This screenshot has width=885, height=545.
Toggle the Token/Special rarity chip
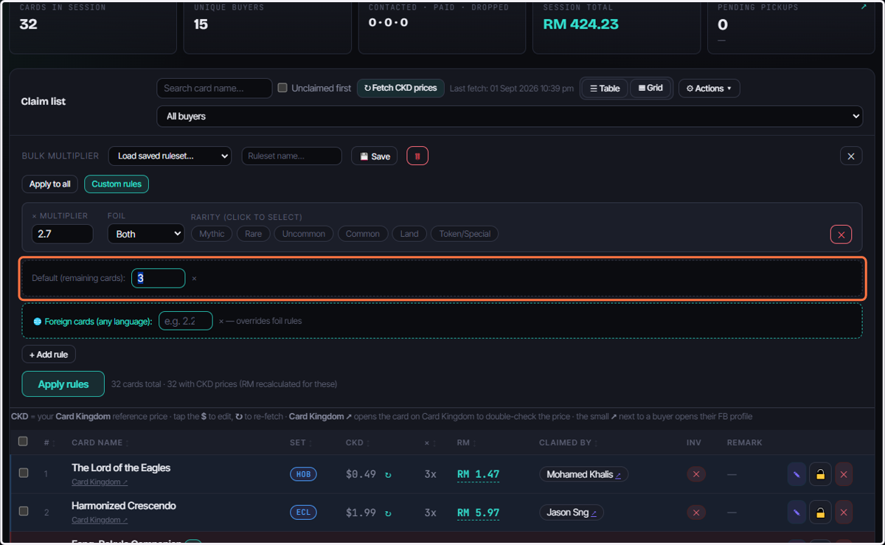(x=465, y=234)
